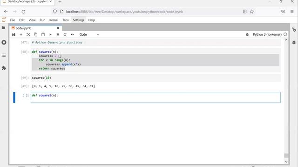Viewport: 298px width, 167px height.
Task: Click inside the def square1(n) active cell
Action: [156, 97]
